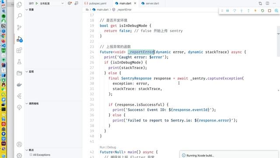This screenshot has width=280, height=158.
Task: Switch to the server.dart tab
Action: tap(152, 3)
